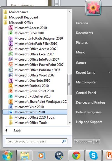This screenshot has width=112, height=161.
Task: Expand Microsoft Office 2010 Tools folder
Action: click(32, 117)
